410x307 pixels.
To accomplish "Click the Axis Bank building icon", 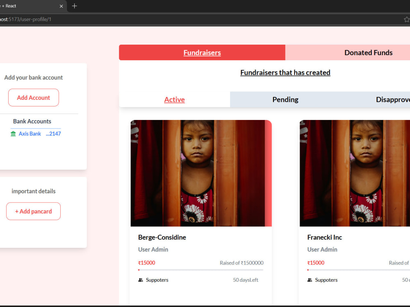I will (13, 134).
